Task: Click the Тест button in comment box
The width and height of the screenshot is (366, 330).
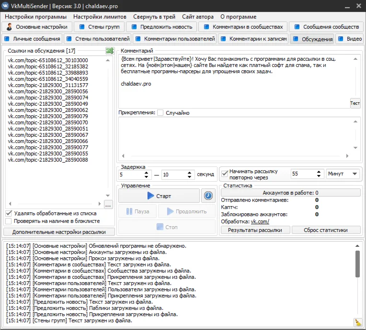Action: pyautogui.click(x=355, y=103)
